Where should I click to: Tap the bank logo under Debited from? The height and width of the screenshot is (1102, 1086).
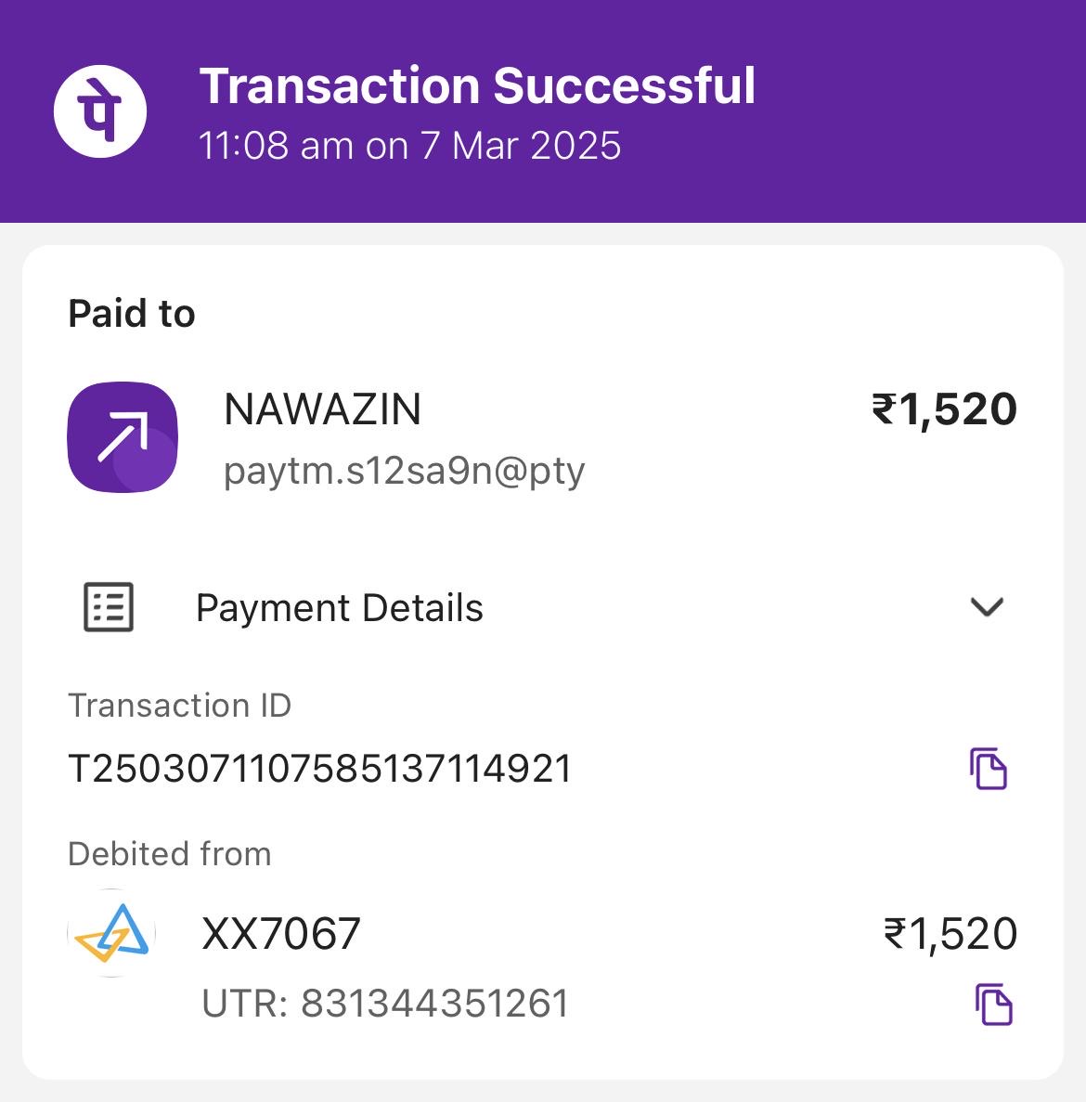111,933
